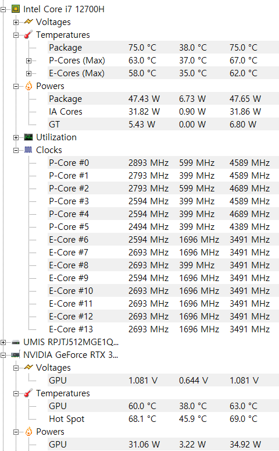
Task: Click the 0.644 V GPU minimum voltage
Action: point(194,380)
